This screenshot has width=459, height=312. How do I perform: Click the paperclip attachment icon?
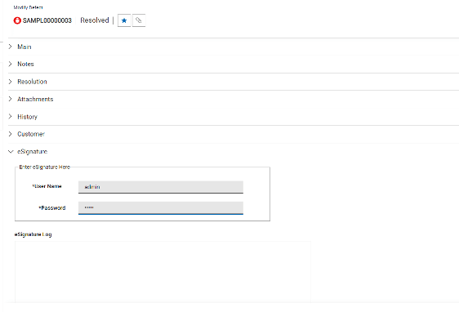pyautogui.click(x=139, y=20)
